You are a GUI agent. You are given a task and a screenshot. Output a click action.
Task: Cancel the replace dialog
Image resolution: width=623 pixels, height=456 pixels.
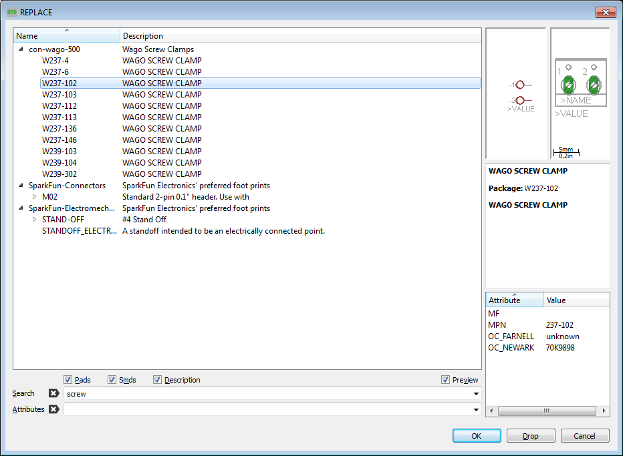(585, 436)
